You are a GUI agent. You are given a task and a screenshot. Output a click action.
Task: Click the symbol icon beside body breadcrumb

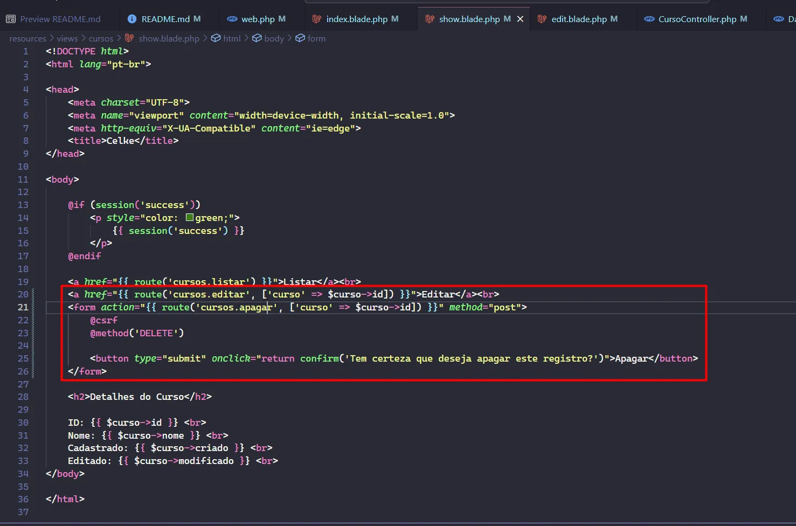pos(257,38)
